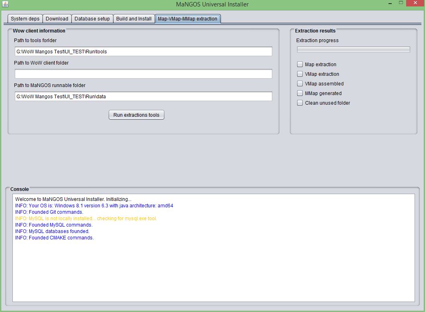Screen dimensions: 425x312
Task: Select the Build and Install tab
Action: pos(134,19)
